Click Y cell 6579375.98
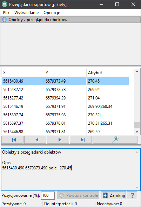The width and height of the screenshot is (141, 207). (65, 115)
